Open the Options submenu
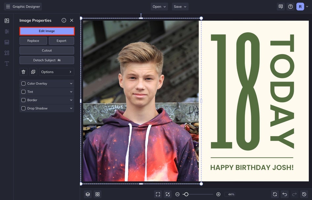 coord(57,72)
